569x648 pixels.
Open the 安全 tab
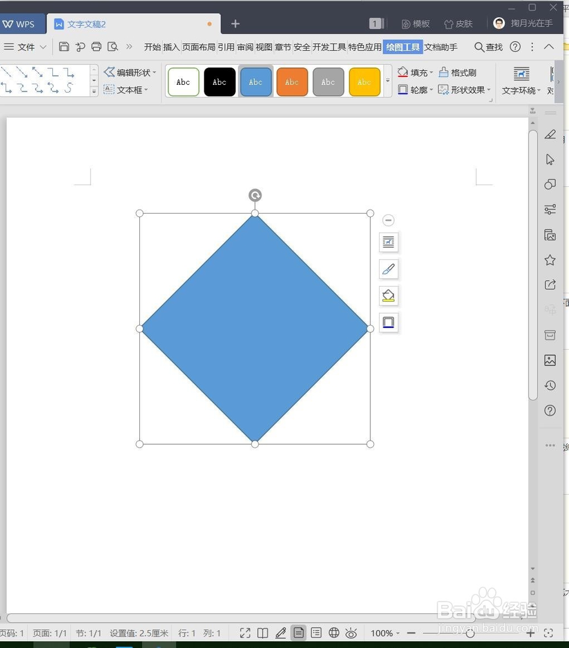(x=302, y=47)
